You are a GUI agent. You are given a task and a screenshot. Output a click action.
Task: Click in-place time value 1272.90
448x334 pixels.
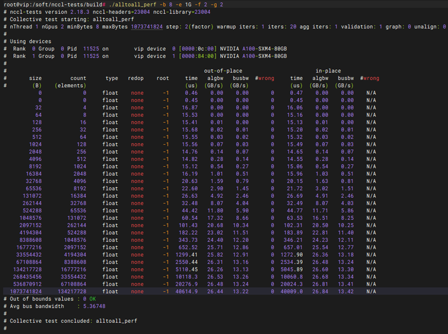click(292, 255)
